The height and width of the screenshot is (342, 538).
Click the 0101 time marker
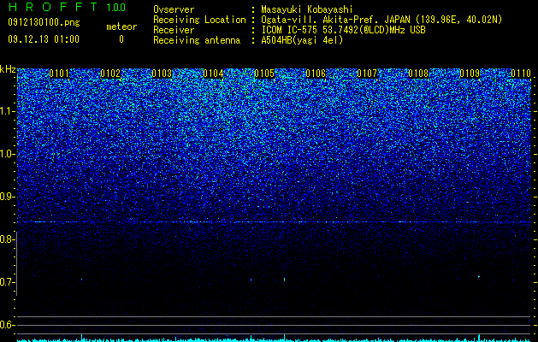tap(59, 74)
